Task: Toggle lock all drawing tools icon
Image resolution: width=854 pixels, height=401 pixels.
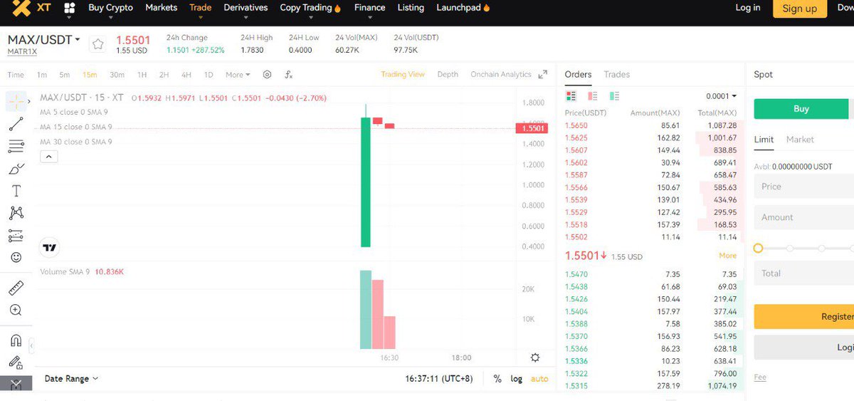Action: 16,363
